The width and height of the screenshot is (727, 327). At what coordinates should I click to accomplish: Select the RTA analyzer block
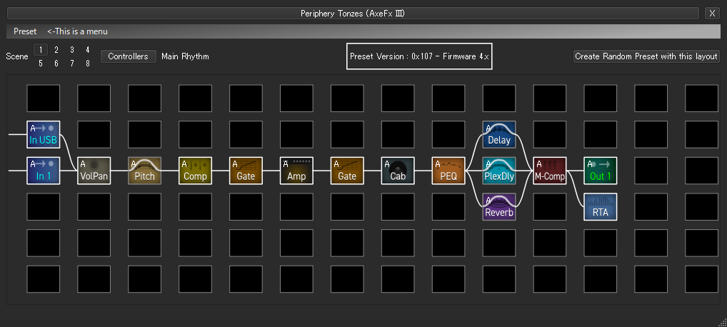coord(601,207)
